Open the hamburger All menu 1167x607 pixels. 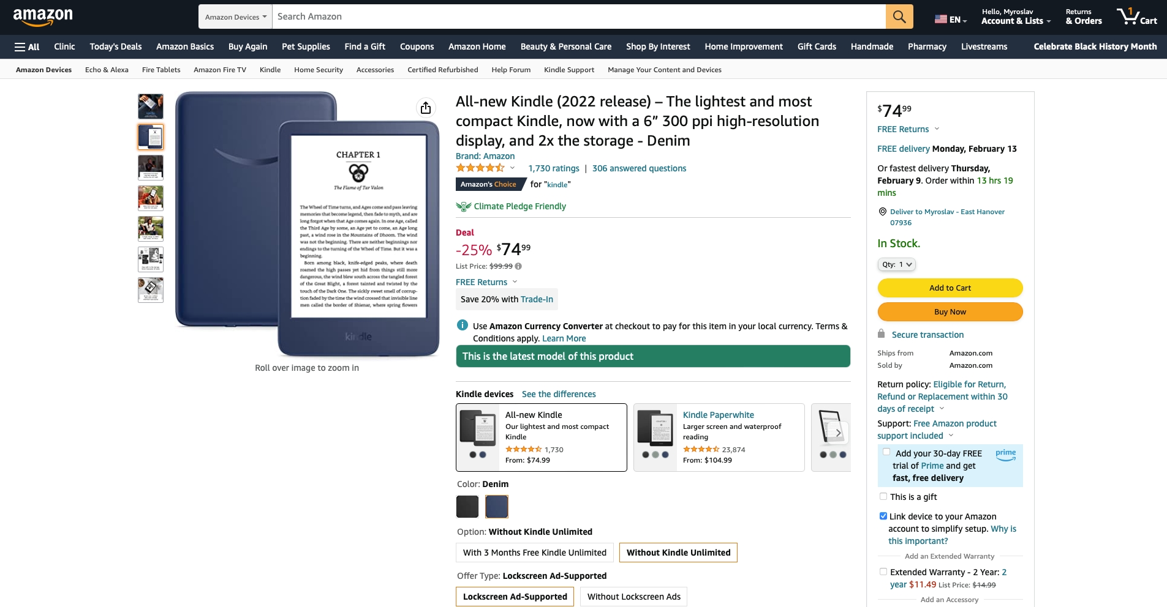tap(27, 47)
